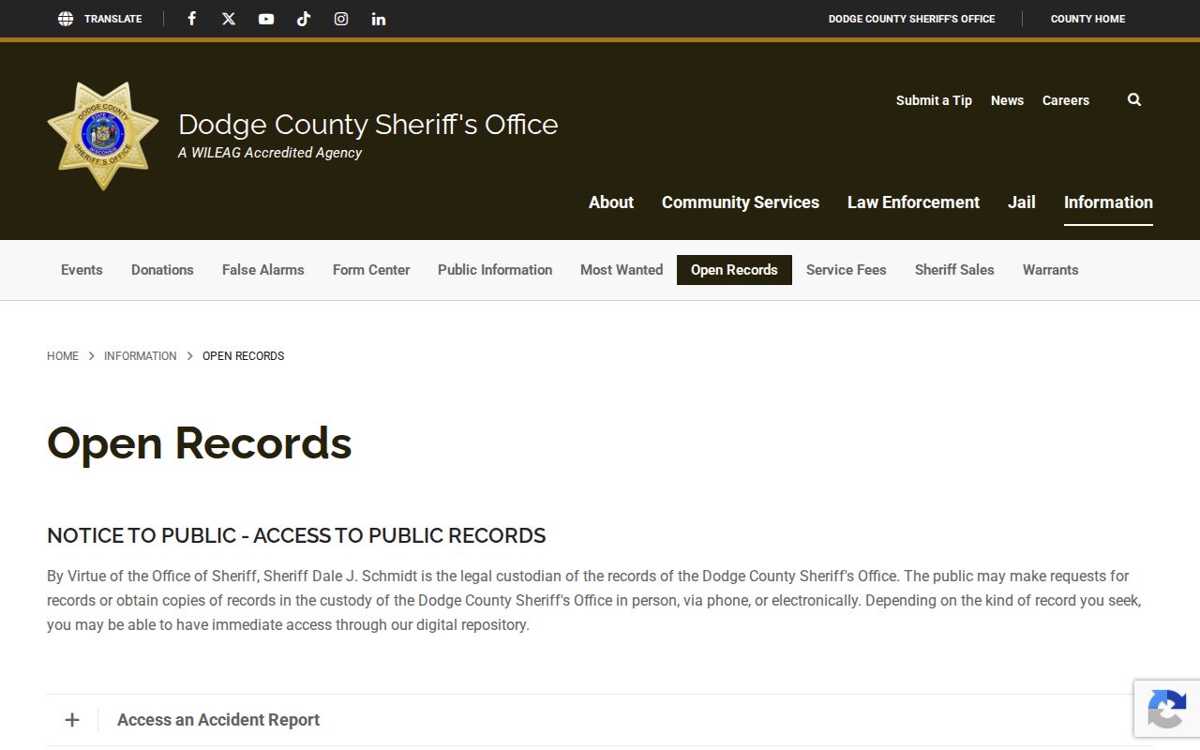Select the Service Fees tab
The height and width of the screenshot is (750, 1200).
pyautogui.click(x=847, y=270)
